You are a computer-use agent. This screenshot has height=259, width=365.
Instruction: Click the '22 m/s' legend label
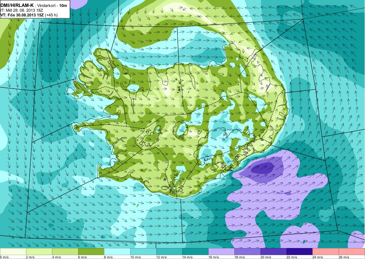(292, 257)
